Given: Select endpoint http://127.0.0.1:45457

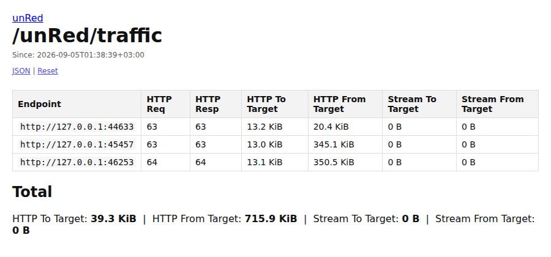Looking at the screenshot, I should [77, 144].
